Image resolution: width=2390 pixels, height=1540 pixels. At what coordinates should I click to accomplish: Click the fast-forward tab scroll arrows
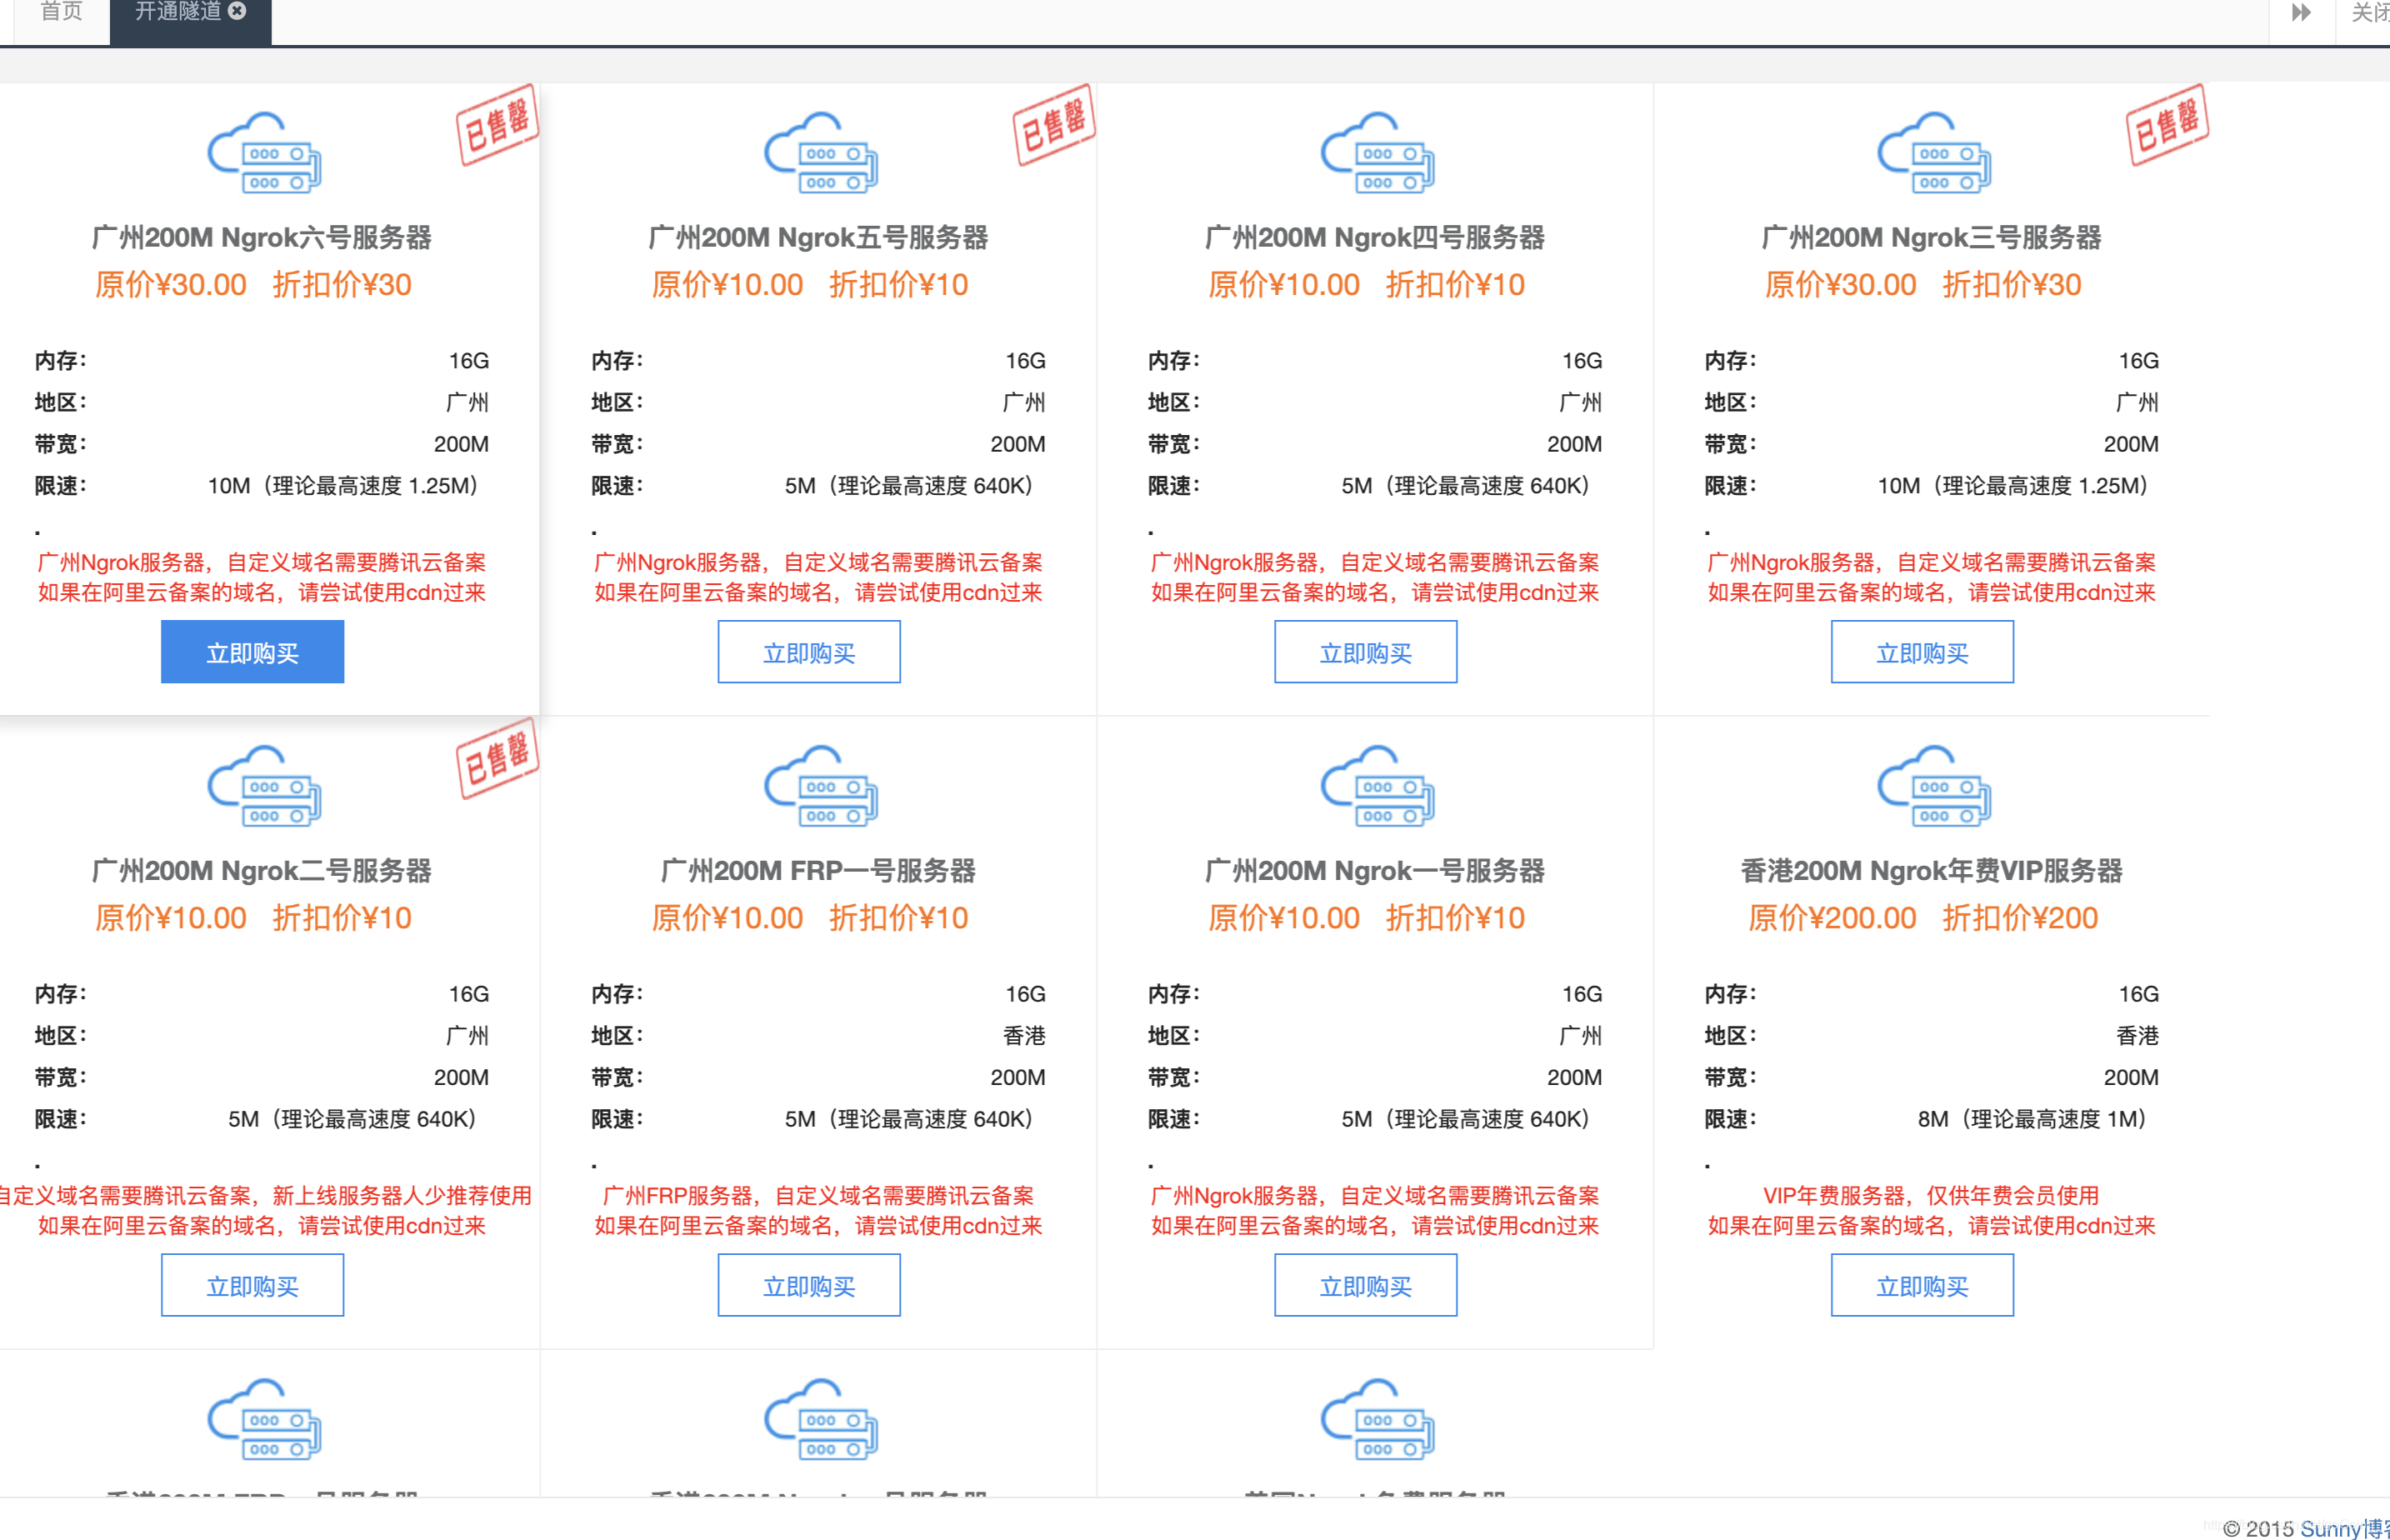click(2301, 12)
